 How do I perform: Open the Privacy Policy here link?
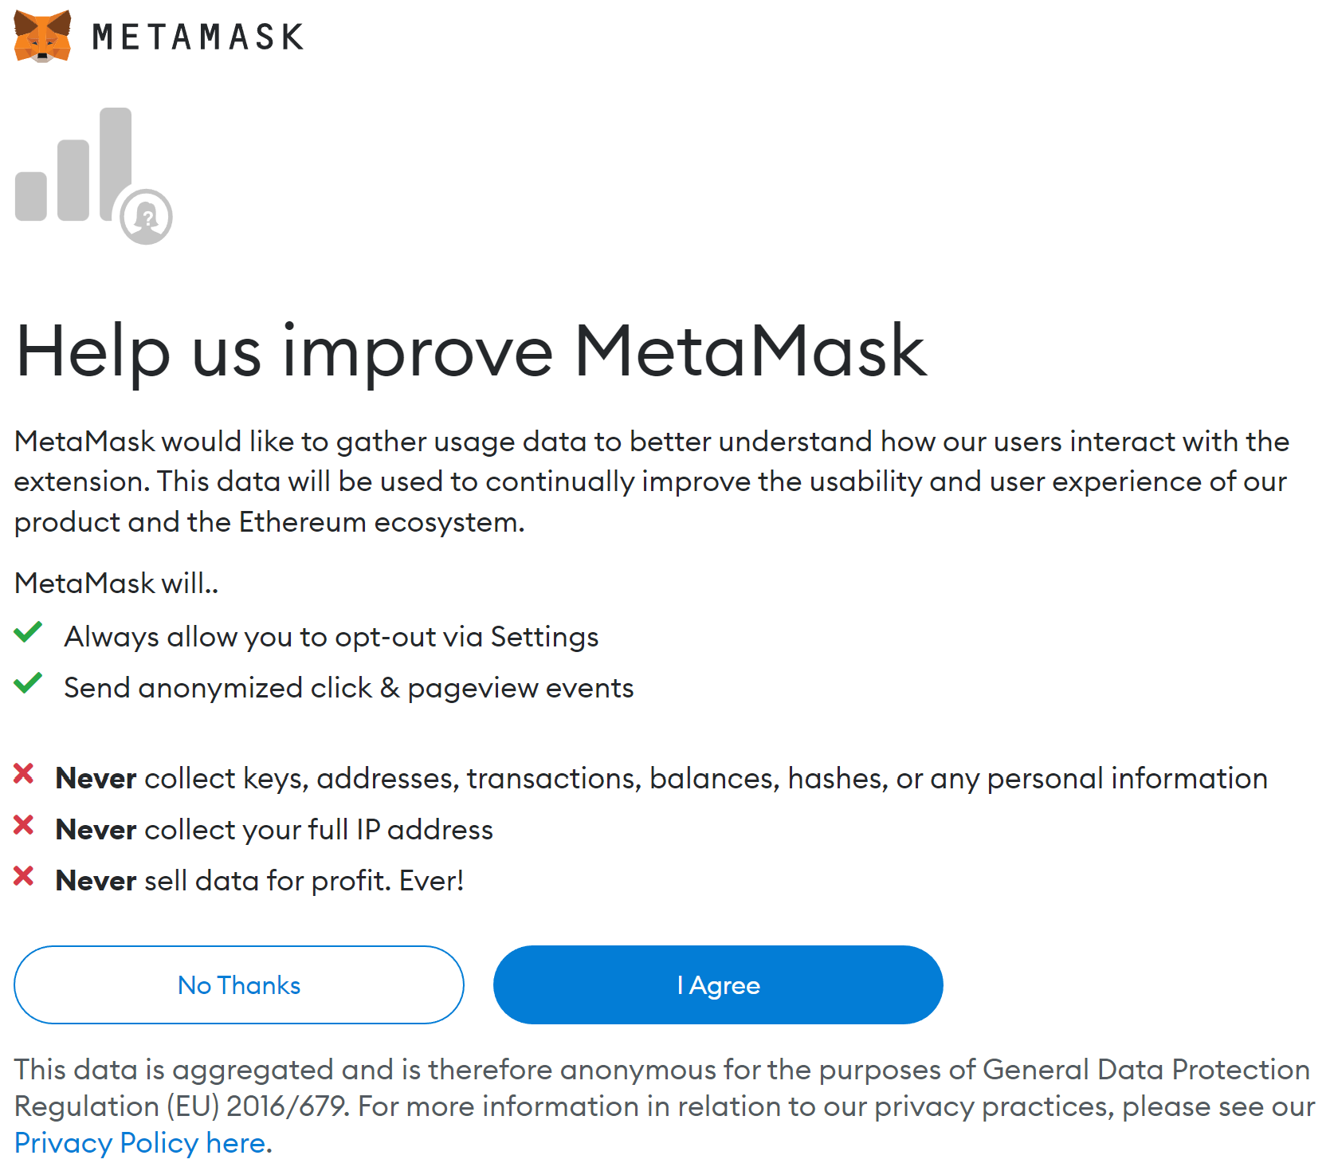click(140, 1143)
